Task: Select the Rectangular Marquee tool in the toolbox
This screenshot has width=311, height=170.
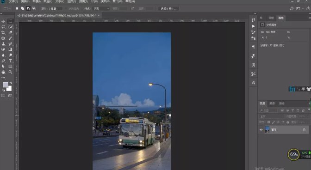Action: coord(10,21)
